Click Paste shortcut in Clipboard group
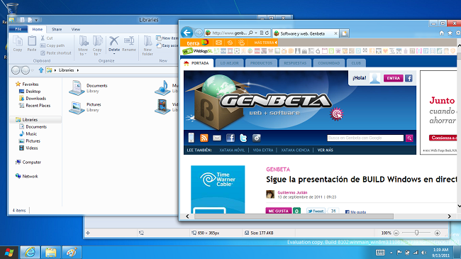The width and height of the screenshot is (461, 259). tap(56, 53)
